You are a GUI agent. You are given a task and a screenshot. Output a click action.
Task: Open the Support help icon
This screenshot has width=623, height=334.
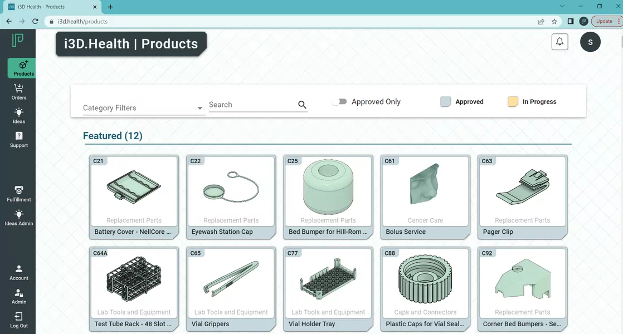pyautogui.click(x=19, y=136)
